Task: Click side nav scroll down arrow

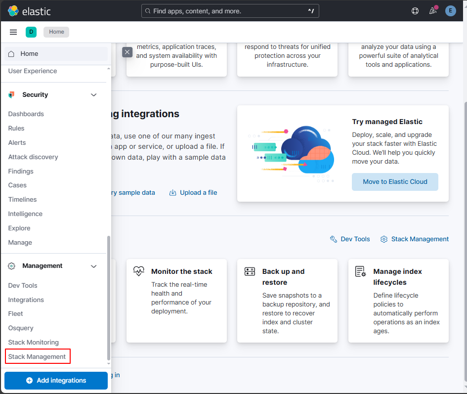Action: (109, 363)
